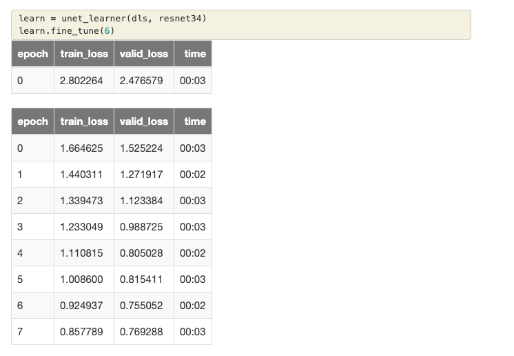Screen dimensions: 514x356
Task: Click the time cell in the 0.924937 row
Action: pos(193,306)
